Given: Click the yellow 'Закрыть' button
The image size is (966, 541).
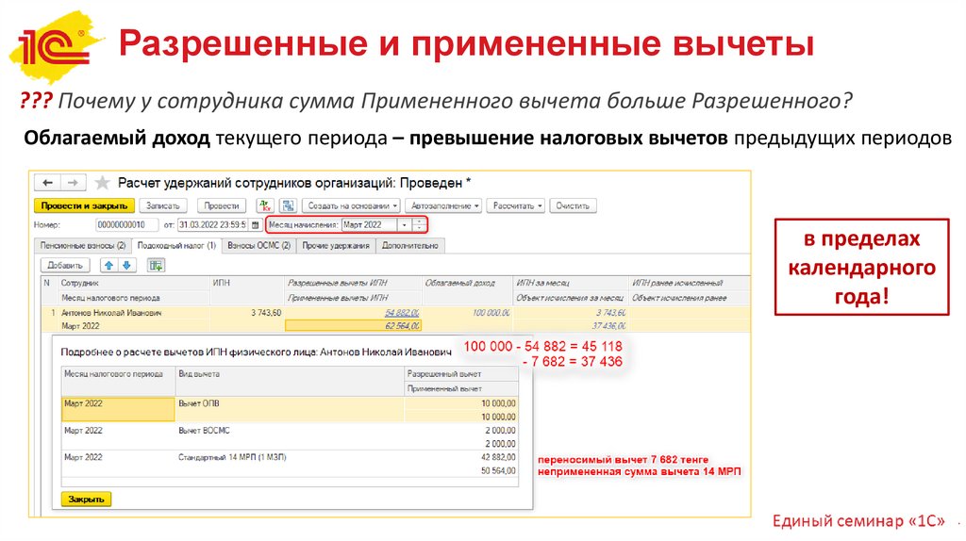Looking at the screenshot, I should [86, 500].
